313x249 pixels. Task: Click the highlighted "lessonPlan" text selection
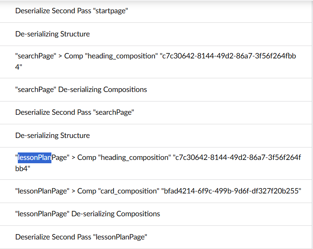[x=34, y=157]
